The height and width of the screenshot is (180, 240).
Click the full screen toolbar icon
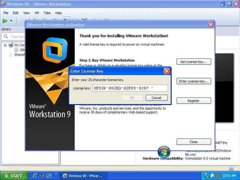click(84, 19)
